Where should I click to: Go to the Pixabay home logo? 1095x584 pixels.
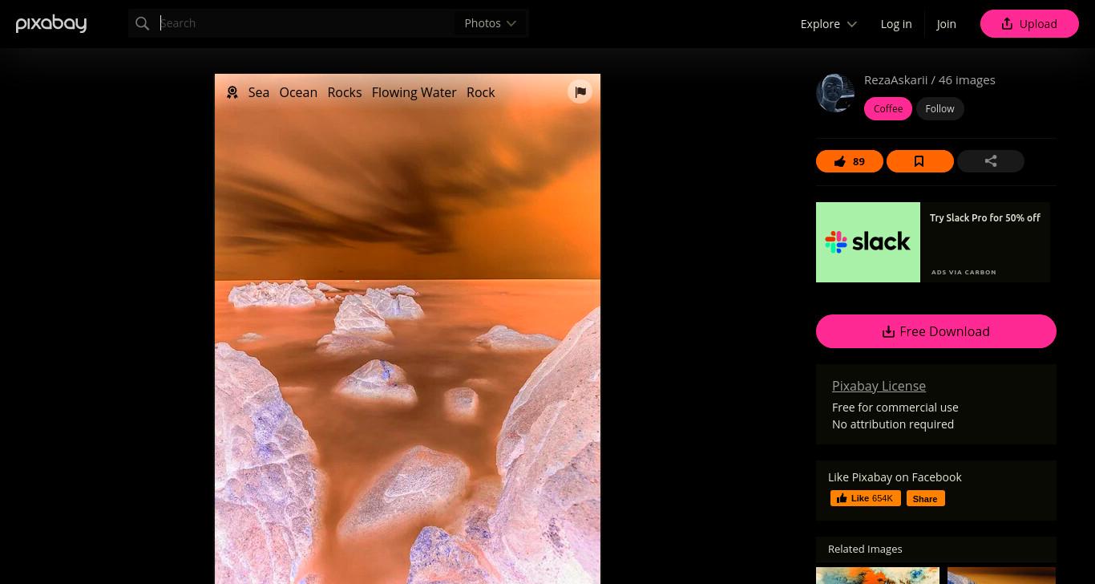(x=51, y=23)
